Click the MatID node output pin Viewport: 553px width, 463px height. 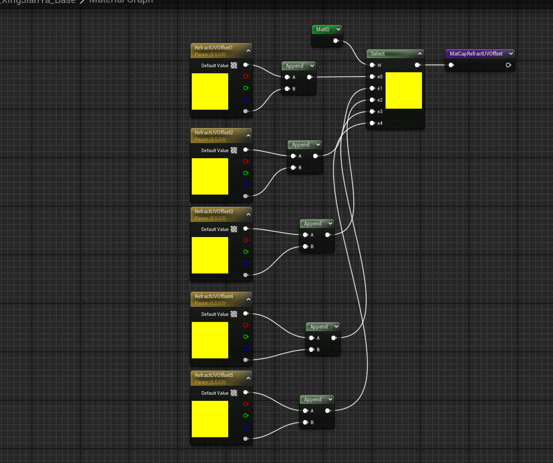(335, 41)
